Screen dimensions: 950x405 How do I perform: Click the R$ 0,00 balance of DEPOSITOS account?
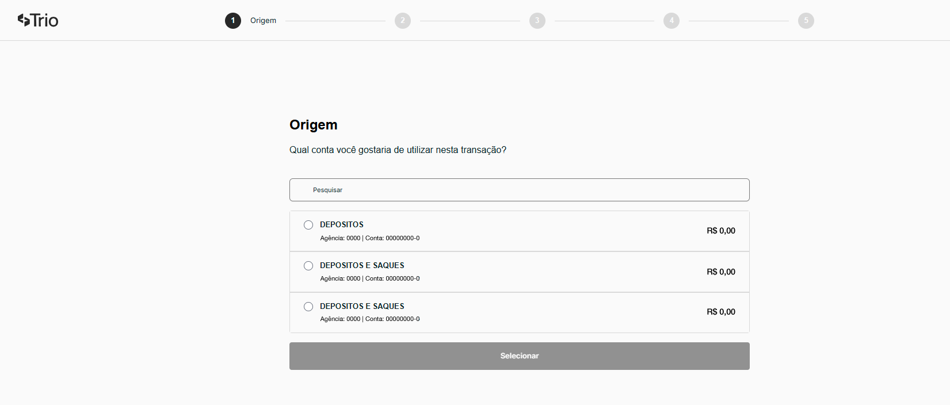[721, 231]
